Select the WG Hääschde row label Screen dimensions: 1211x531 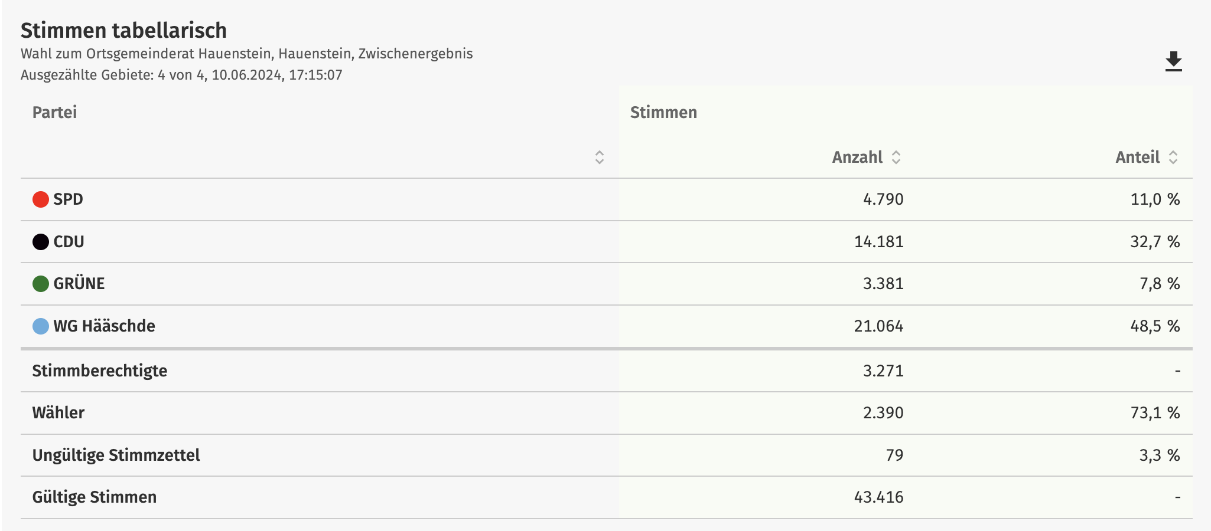[x=104, y=326]
